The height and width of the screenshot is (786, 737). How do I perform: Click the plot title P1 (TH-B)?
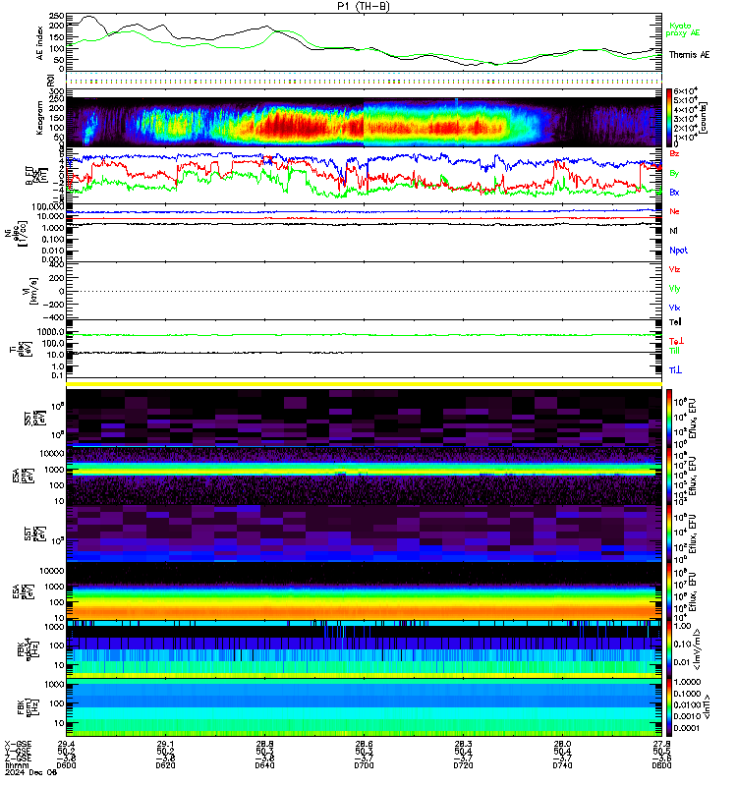pos(364,6)
